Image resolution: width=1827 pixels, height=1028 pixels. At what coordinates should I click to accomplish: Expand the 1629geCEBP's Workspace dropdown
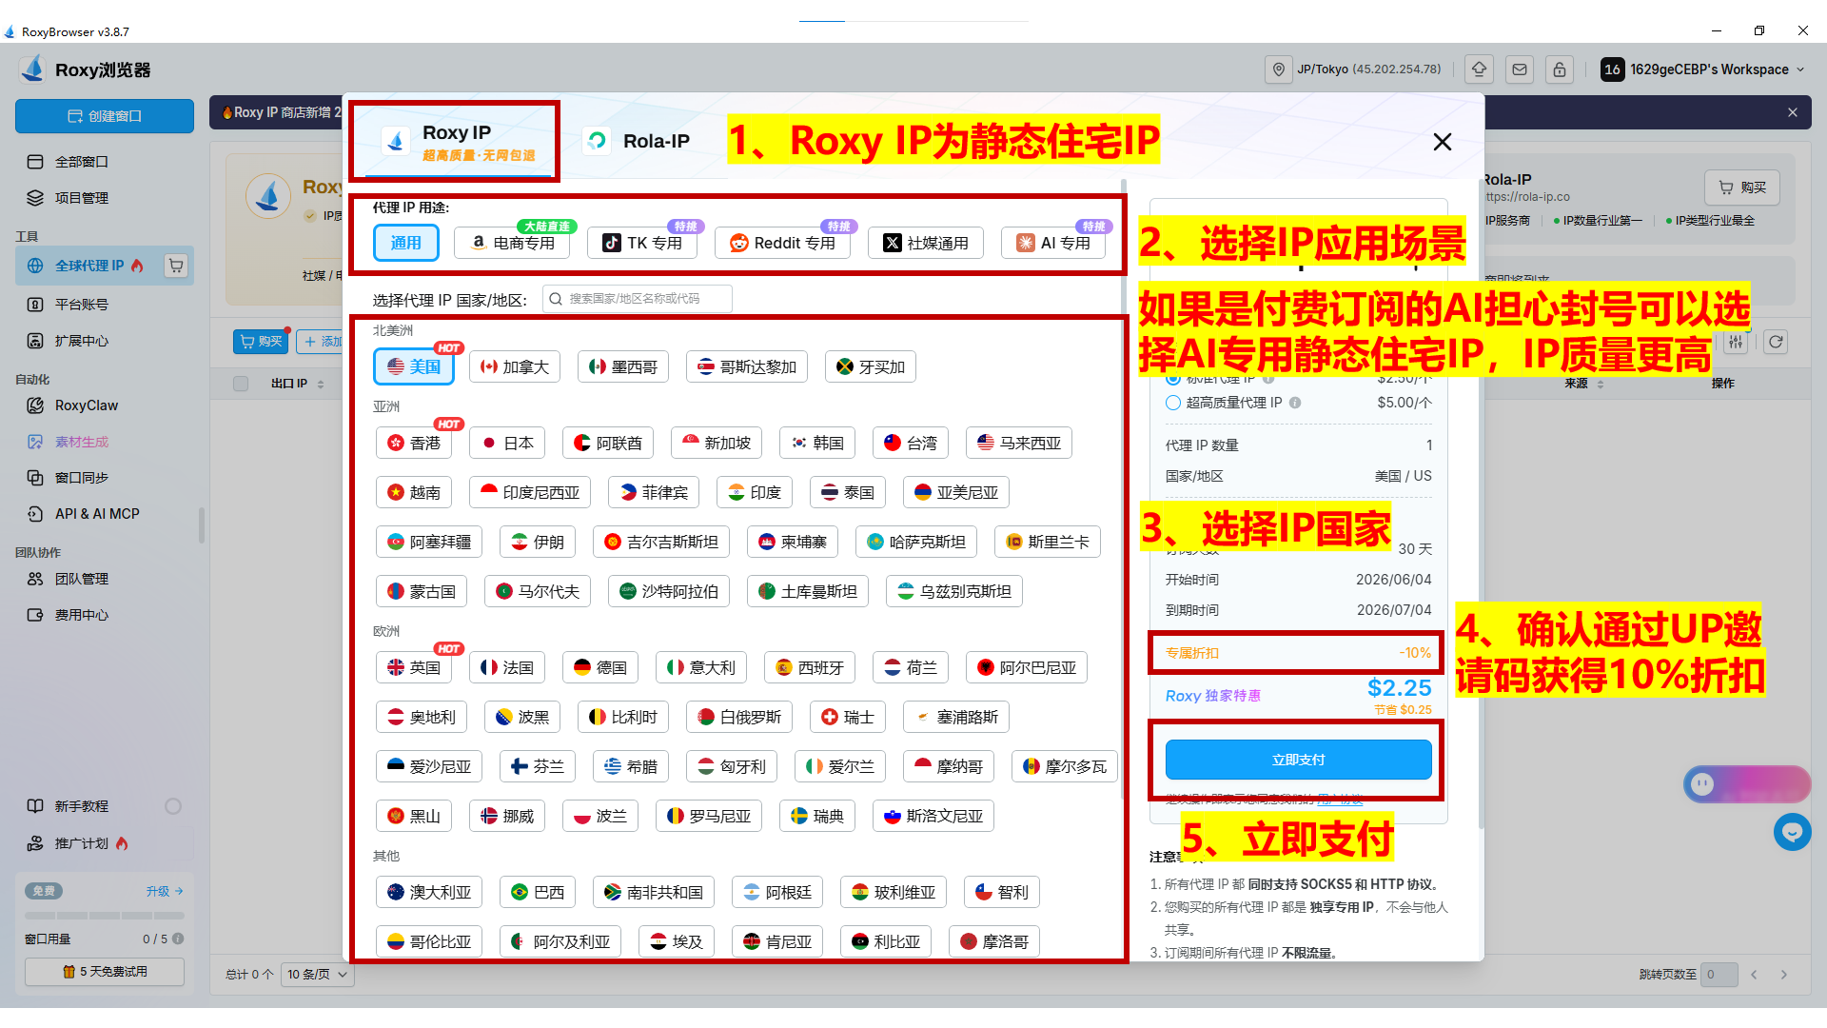coord(1703,69)
